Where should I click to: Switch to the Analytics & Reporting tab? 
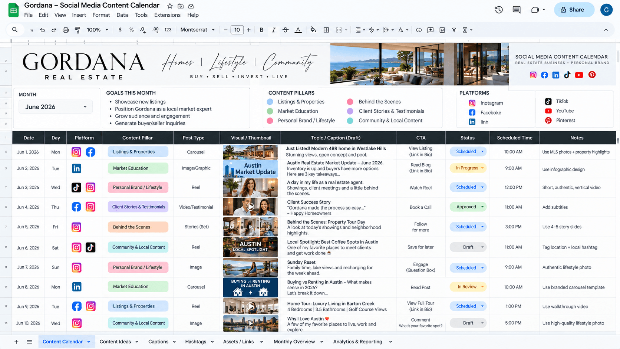(x=358, y=342)
